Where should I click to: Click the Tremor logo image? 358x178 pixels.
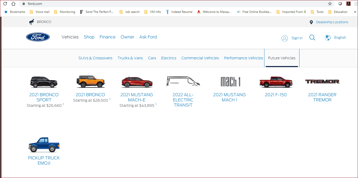coord(322,82)
